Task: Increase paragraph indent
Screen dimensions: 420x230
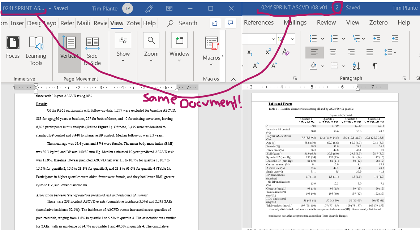Action: (395, 39)
